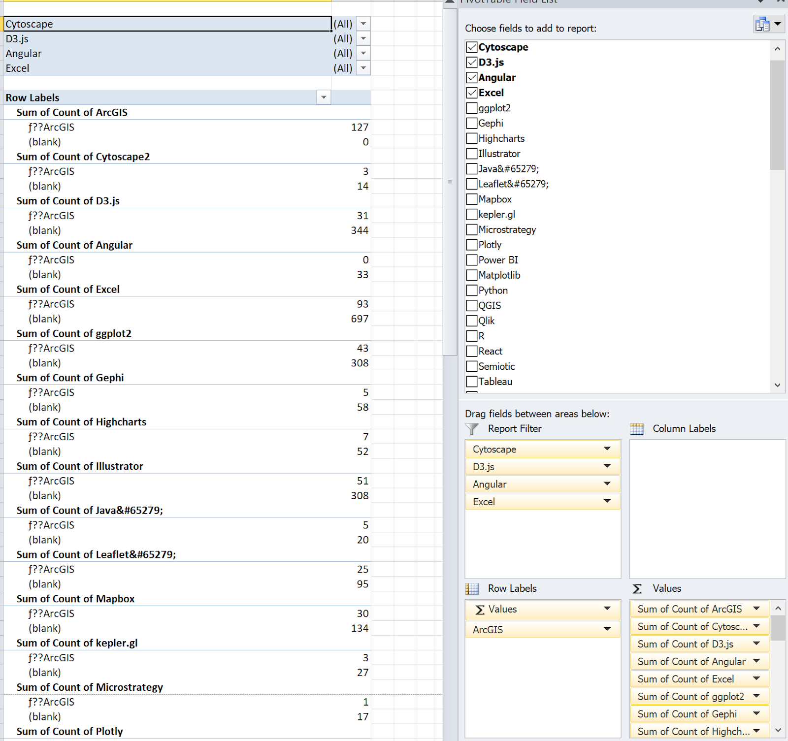The width and height of the screenshot is (788, 741).
Task: Open the ArcGIS field dropdown in Row Labels
Action: click(x=607, y=629)
